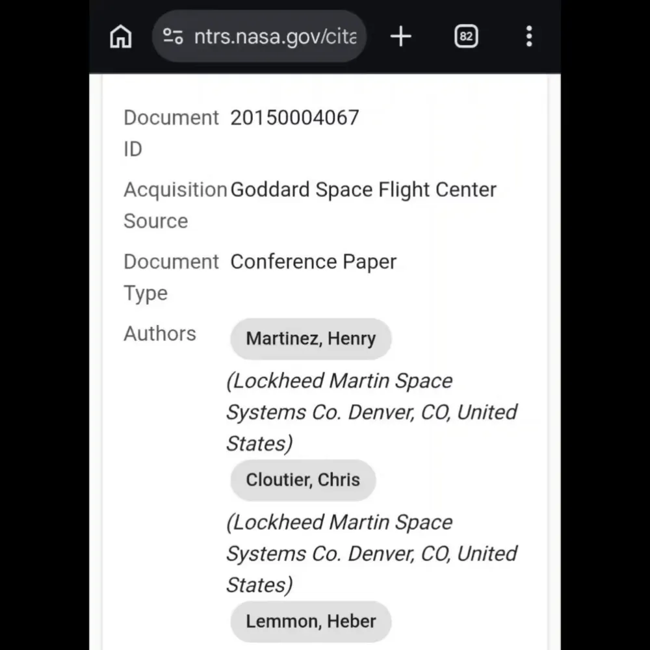Open site info icon in address bar
Screen dimensions: 650x650
coord(173,36)
